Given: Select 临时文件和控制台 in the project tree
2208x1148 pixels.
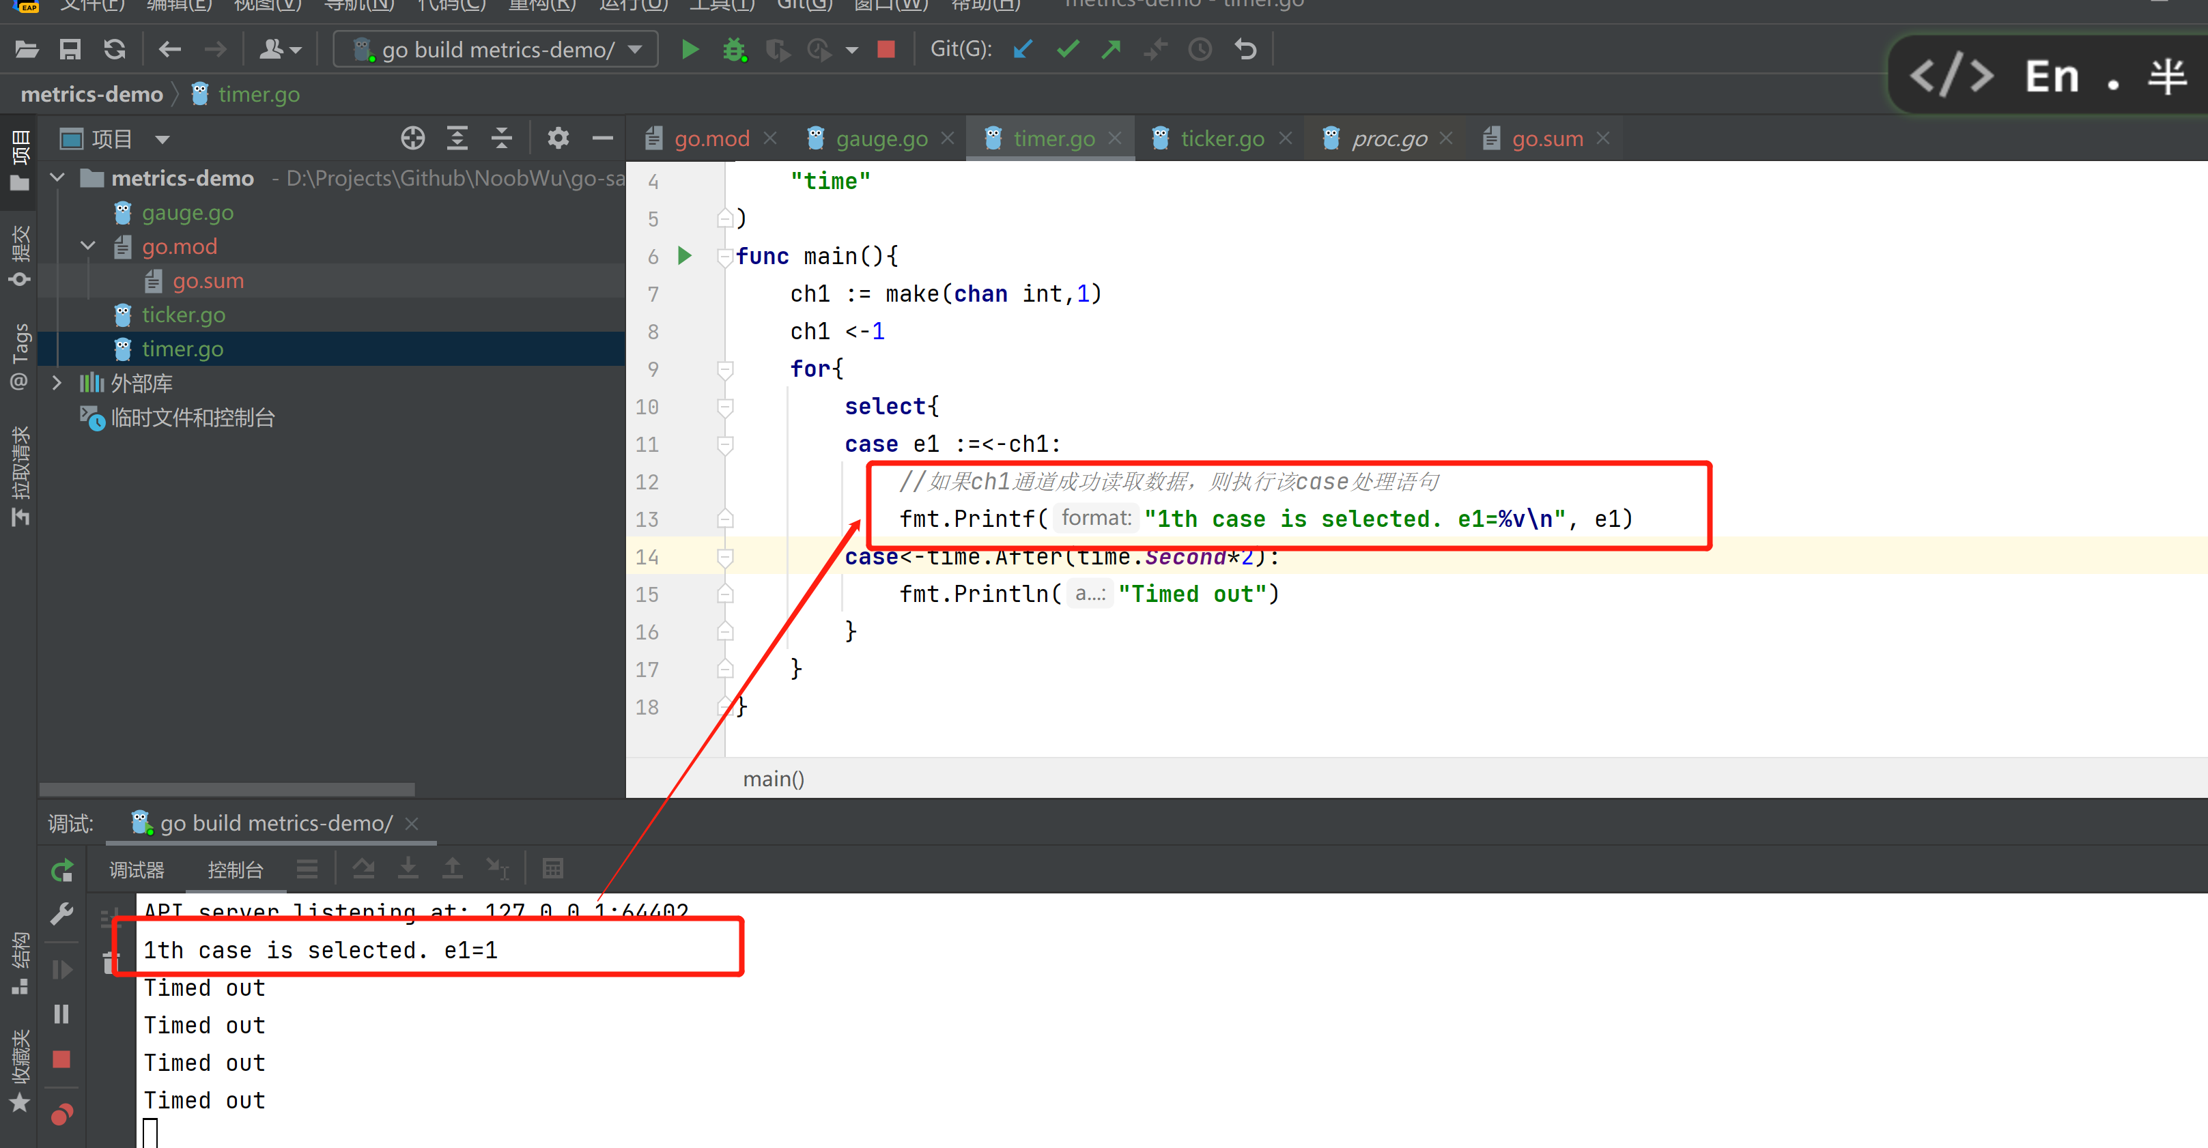Looking at the screenshot, I should coord(192,417).
